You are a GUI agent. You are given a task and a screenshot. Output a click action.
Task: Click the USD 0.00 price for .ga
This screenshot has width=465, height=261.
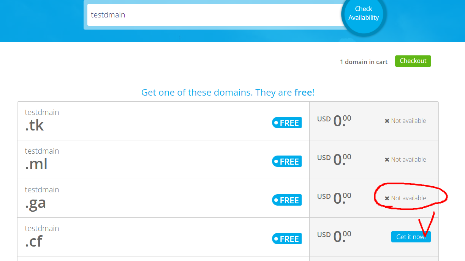click(334, 198)
